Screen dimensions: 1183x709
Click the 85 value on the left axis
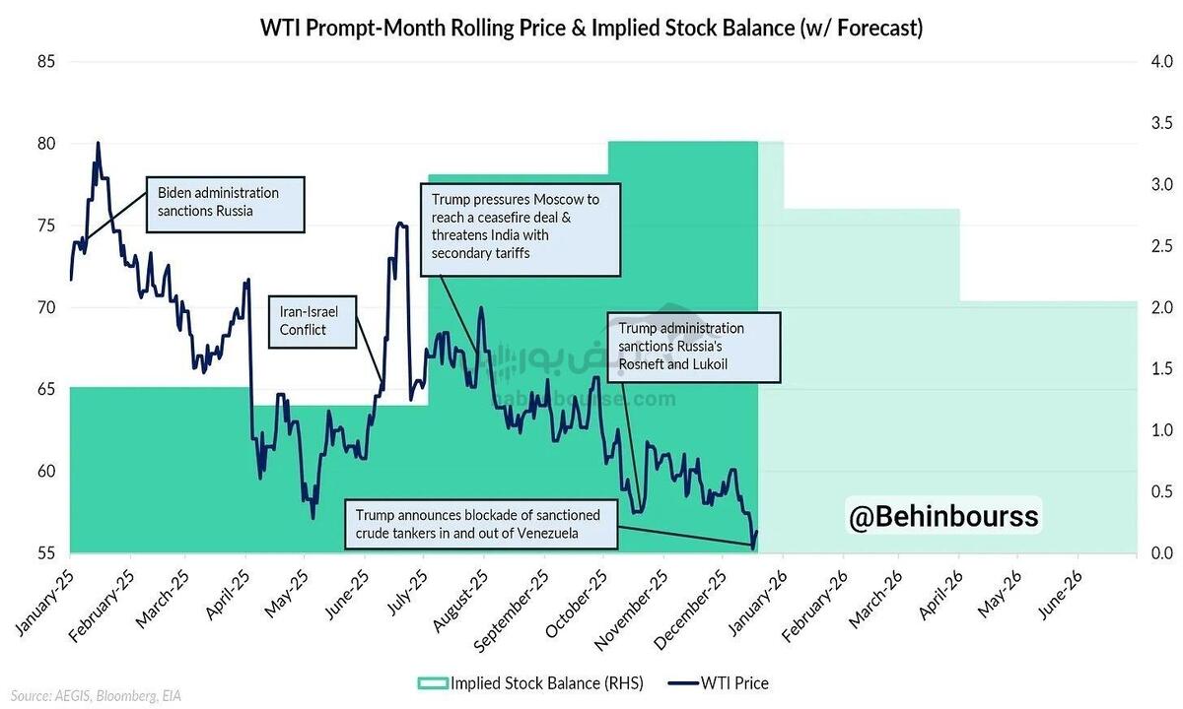[x=45, y=62]
